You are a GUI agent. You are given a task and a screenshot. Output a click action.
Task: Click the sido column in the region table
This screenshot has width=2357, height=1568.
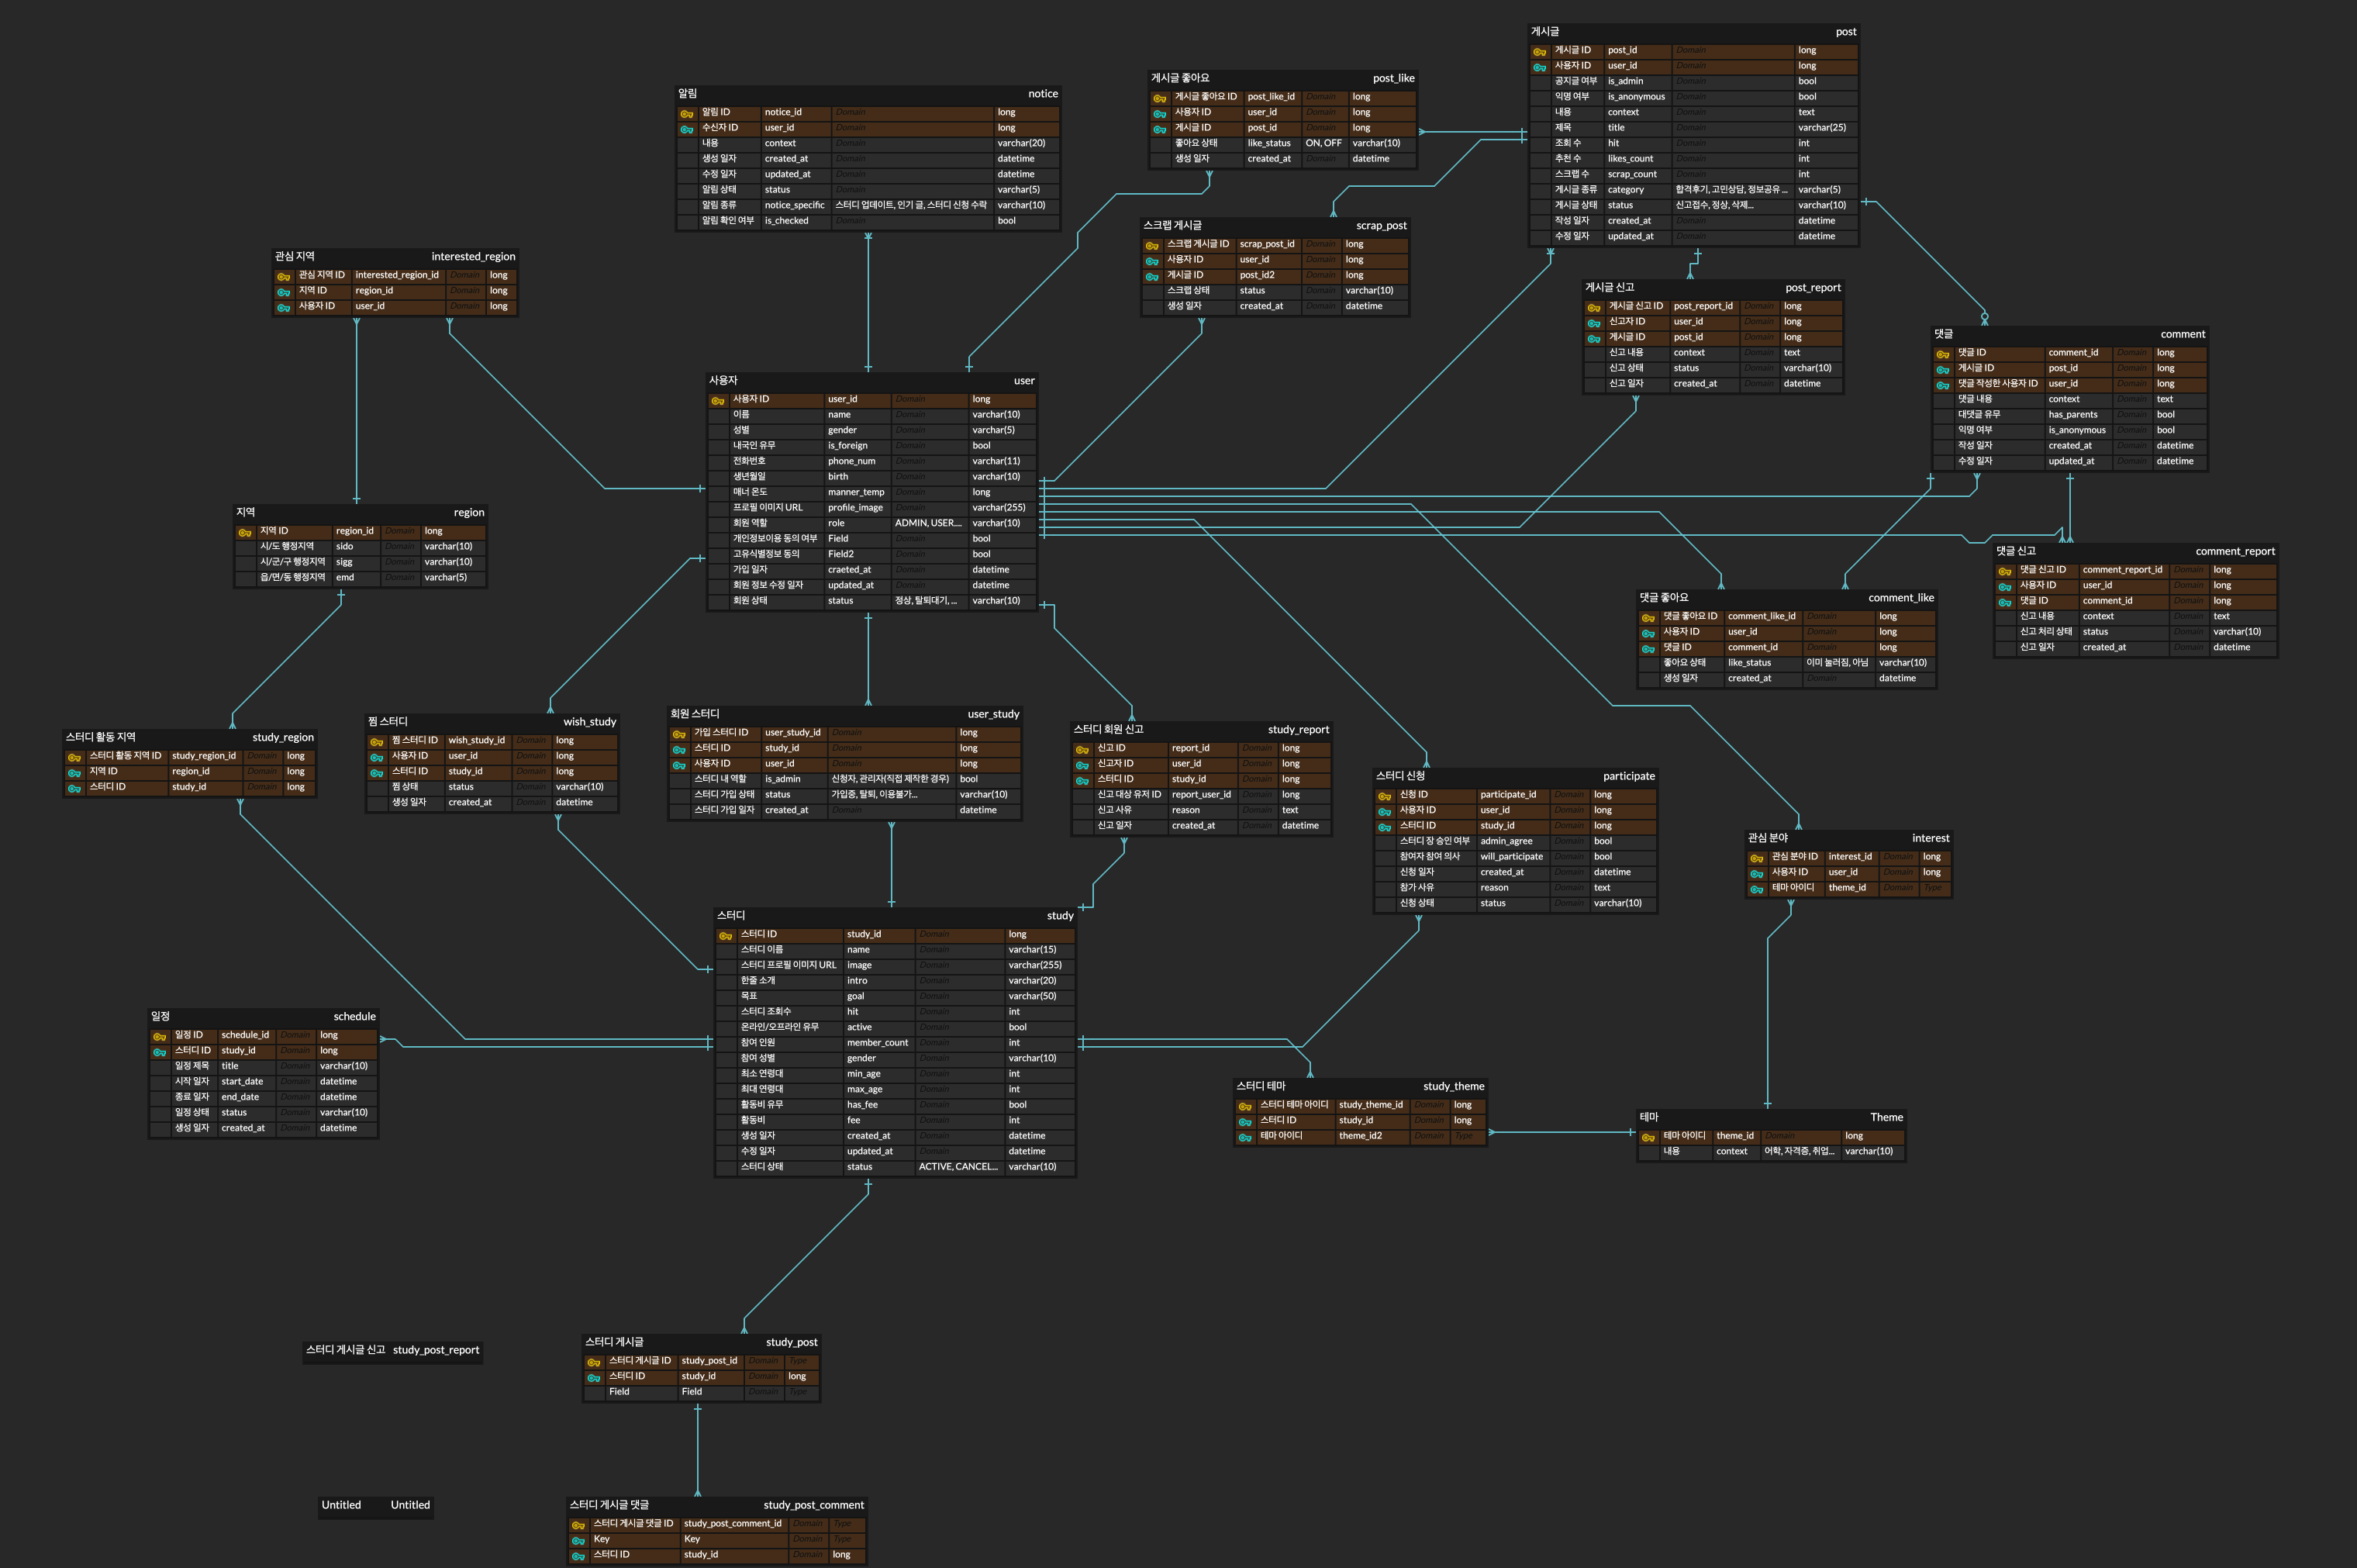(x=345, y=547)
